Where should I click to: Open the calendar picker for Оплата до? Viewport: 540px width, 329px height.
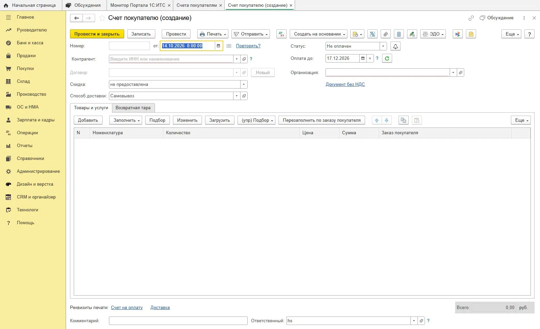363,58
